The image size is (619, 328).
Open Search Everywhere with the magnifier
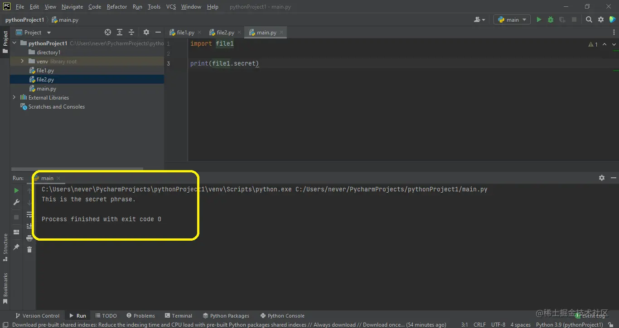point(588,19)
